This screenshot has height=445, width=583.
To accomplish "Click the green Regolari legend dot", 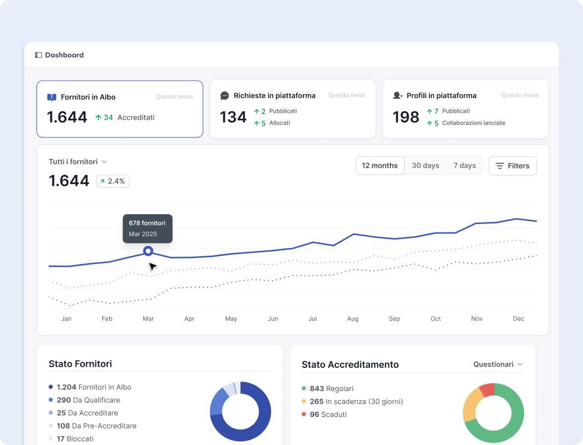I will click(304, 389).
